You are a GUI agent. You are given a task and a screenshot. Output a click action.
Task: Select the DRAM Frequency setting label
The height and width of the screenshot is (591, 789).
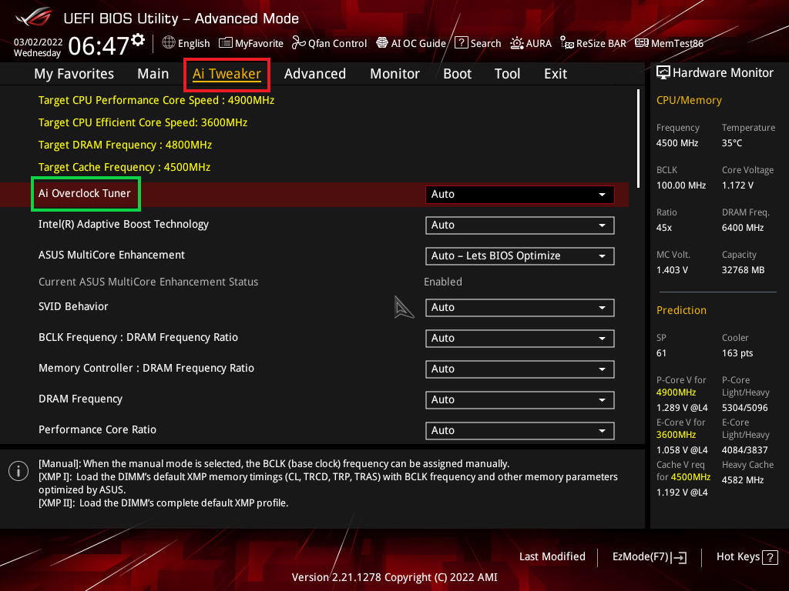pyautogui.click(x=80, y=399)
